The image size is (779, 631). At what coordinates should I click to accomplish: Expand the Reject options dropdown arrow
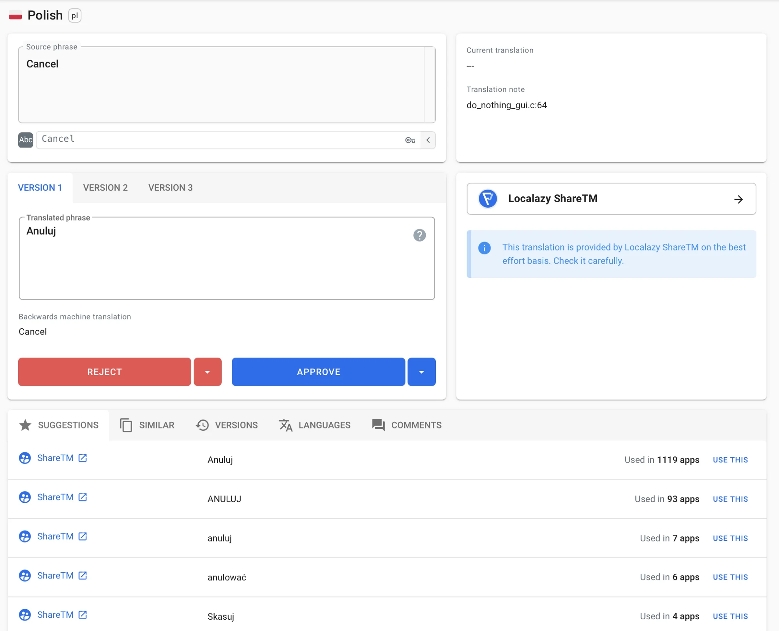click(x=208, y=372)
